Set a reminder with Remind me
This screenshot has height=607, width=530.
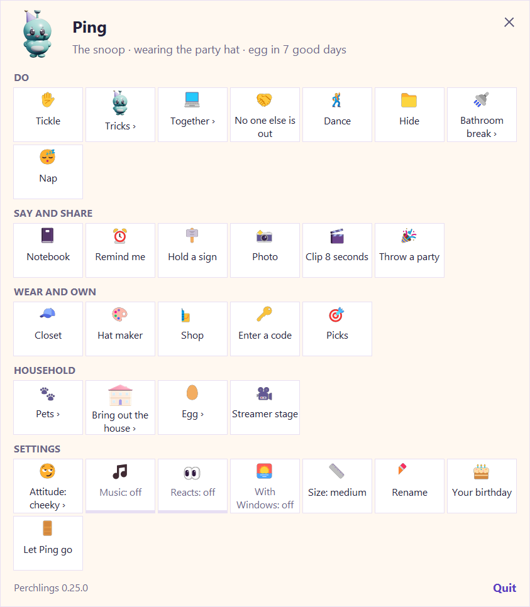(120, 251)
